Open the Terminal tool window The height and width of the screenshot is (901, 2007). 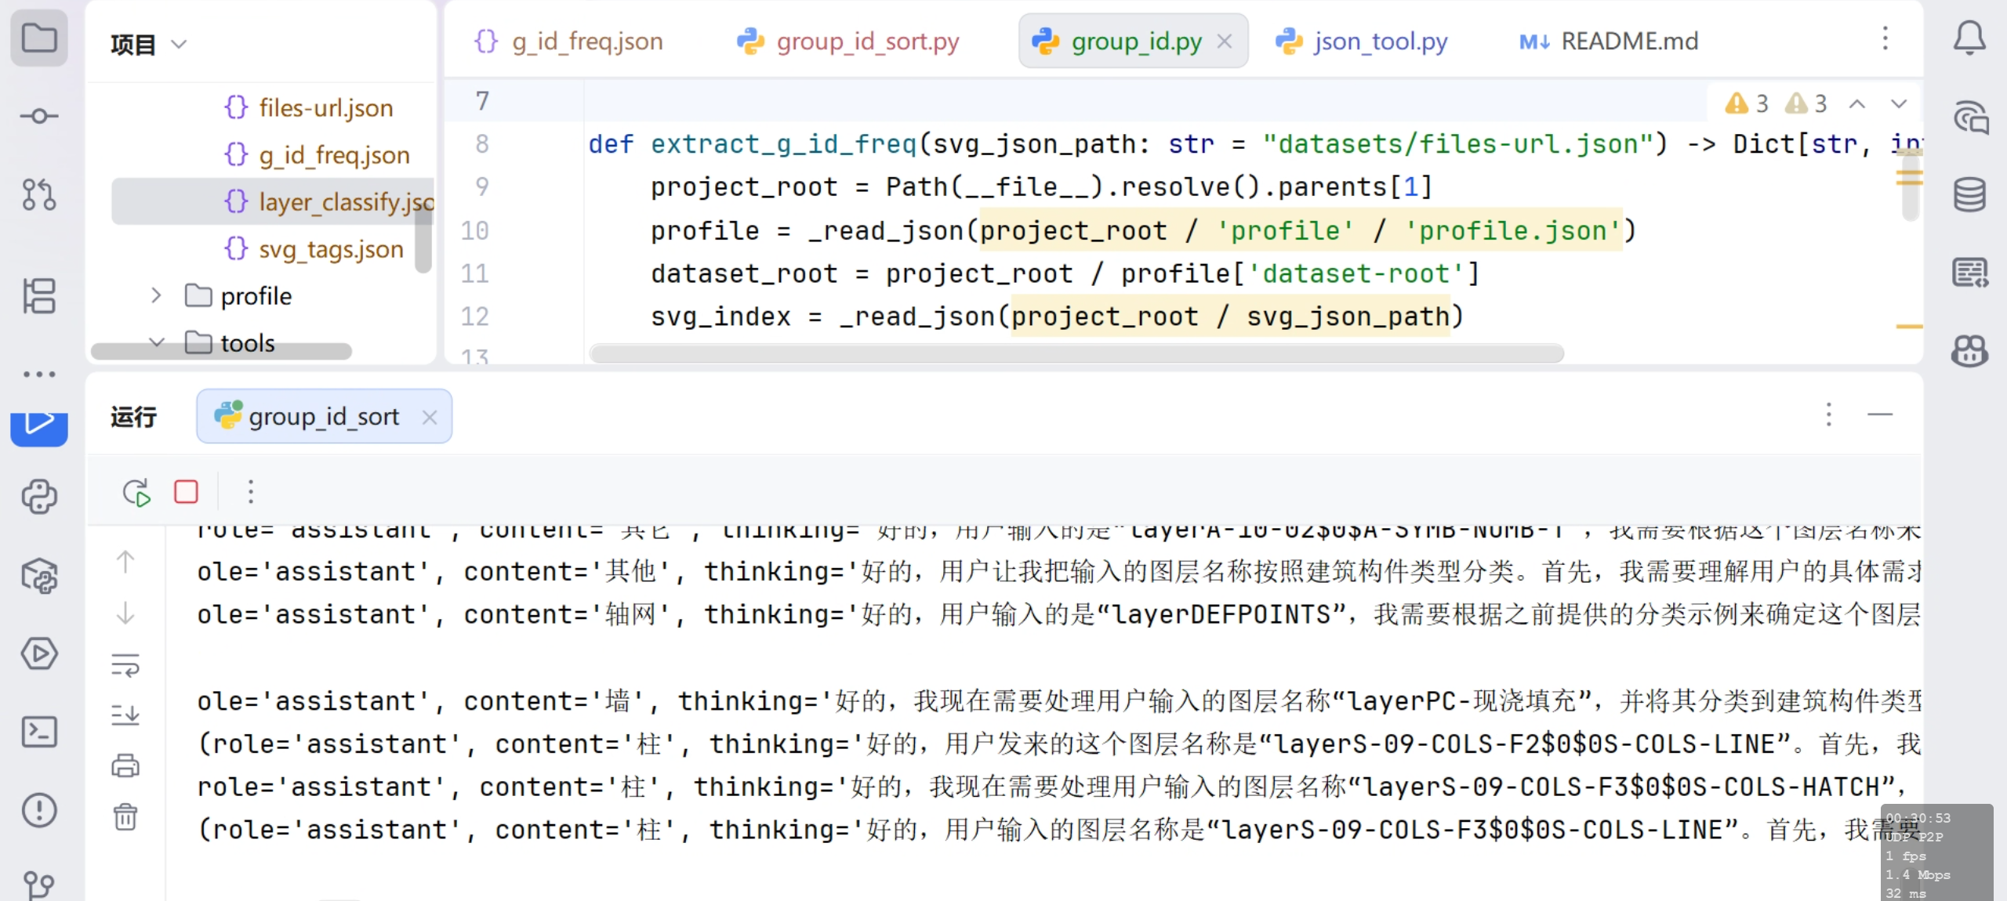pyautogui.click(x=38, y=732)
